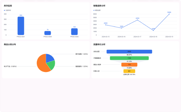Click the yellow funnel bar showing 521

129,71
